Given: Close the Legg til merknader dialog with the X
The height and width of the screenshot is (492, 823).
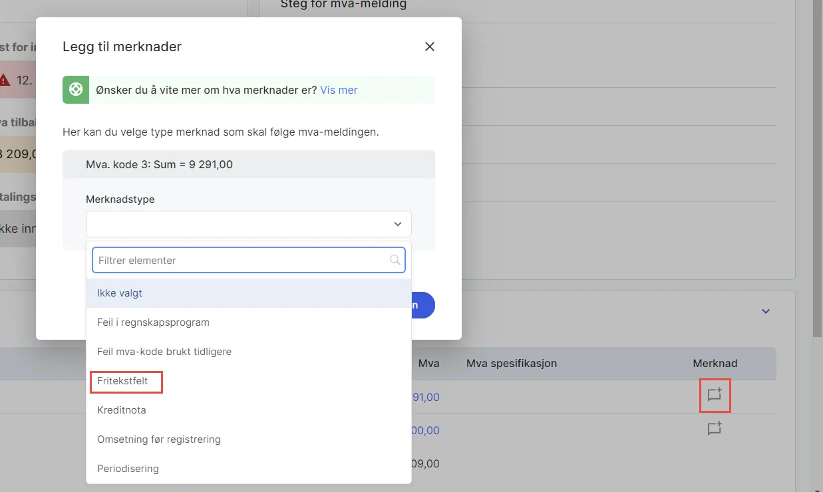Looking at the screenshot, I should coord(429,47).
